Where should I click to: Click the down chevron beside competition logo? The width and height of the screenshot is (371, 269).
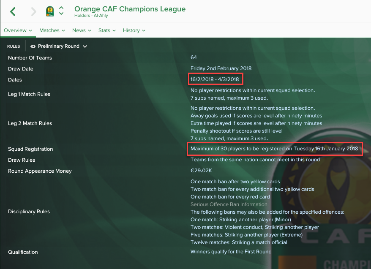coord(61,14)
